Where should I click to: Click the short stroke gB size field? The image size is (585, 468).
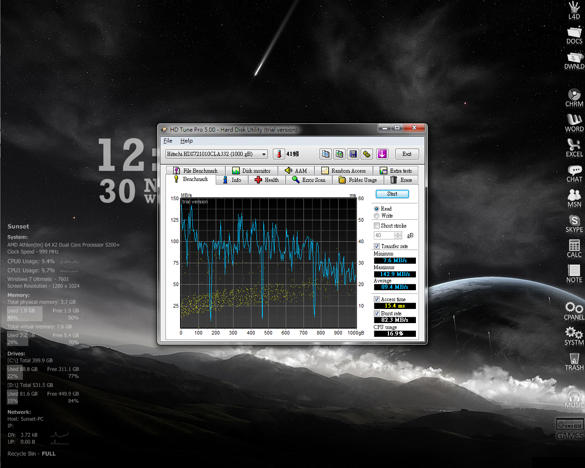(384, 235)
